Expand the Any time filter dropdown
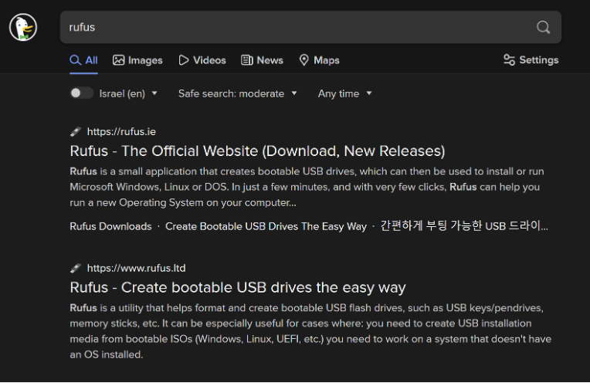Viewport: 590px width, 383px height. [x=344, y=93]
